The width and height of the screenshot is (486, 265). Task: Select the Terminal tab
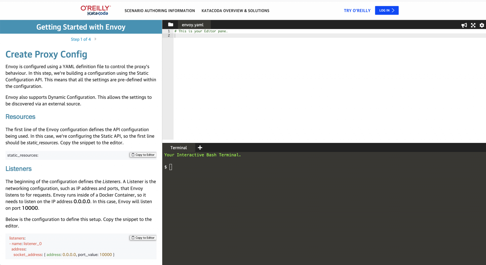[178, 148]
